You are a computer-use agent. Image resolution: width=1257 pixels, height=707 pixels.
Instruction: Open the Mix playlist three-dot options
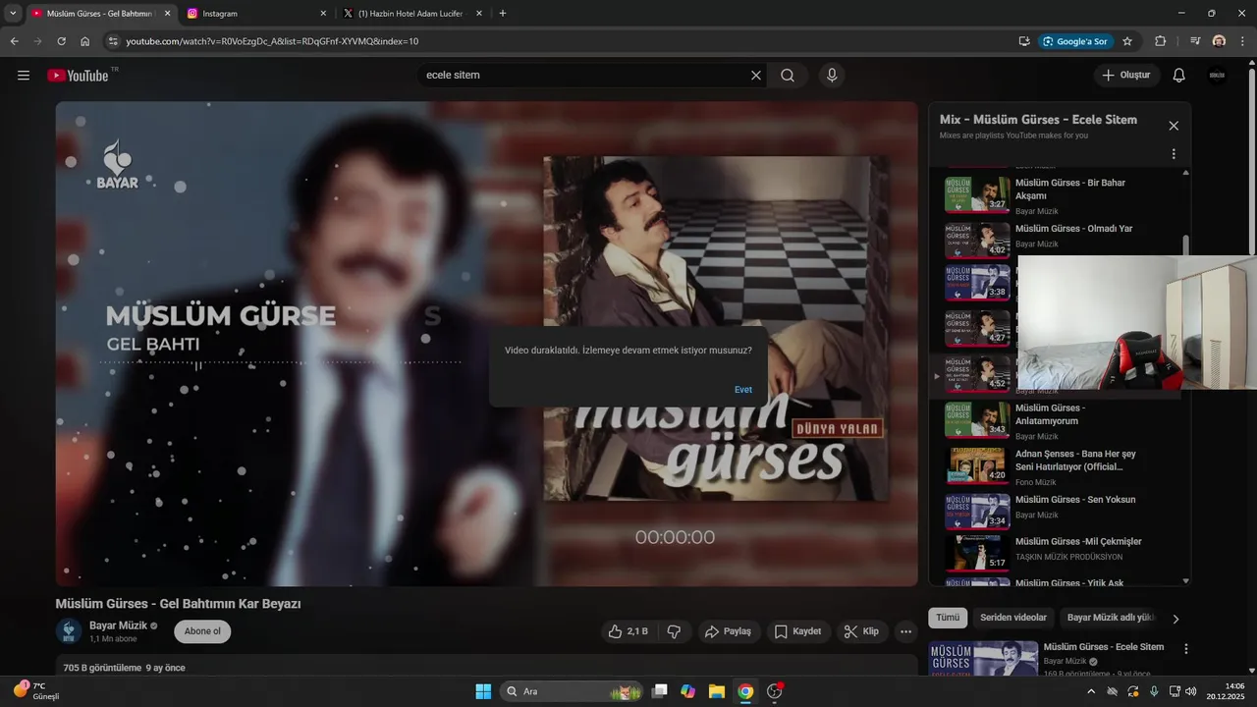pyautogui.click(x=1174, y=154)
